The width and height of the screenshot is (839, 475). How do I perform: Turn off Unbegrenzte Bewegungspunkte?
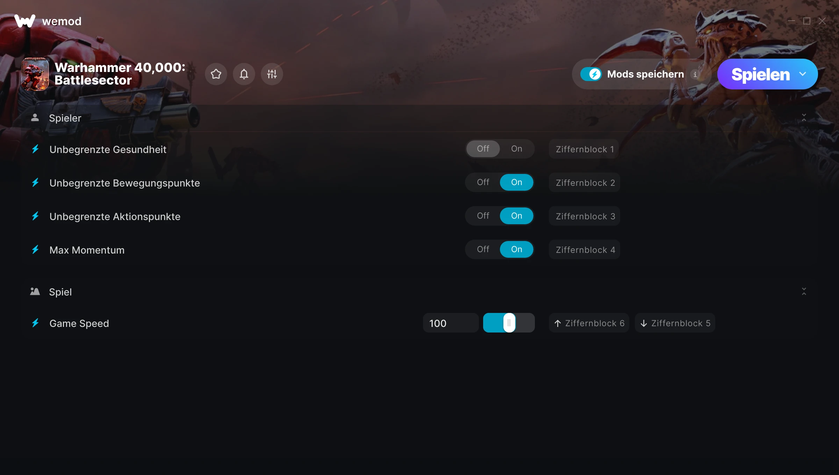(x=483, y=182)
